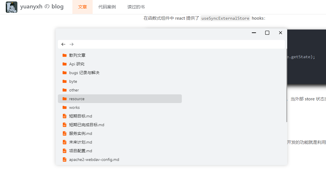Click the folder icon of other
The image size is (326, 189).
[65, 90]
